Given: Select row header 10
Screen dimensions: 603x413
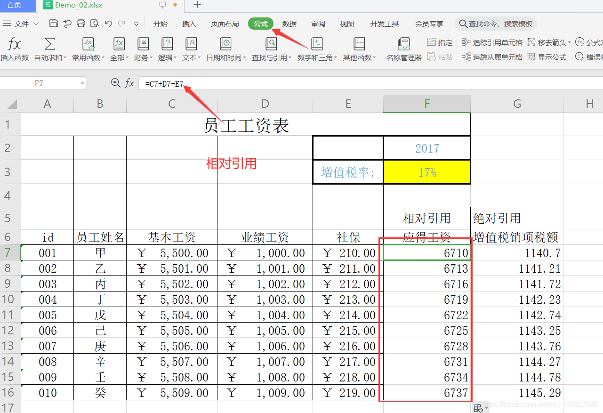Looking at the screenshot, I should click(10, 300).
